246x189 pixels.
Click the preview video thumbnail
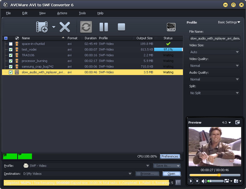pos(215,147)
